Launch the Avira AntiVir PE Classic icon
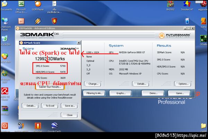Screen dimensions: 208x139 click(5, 94)
